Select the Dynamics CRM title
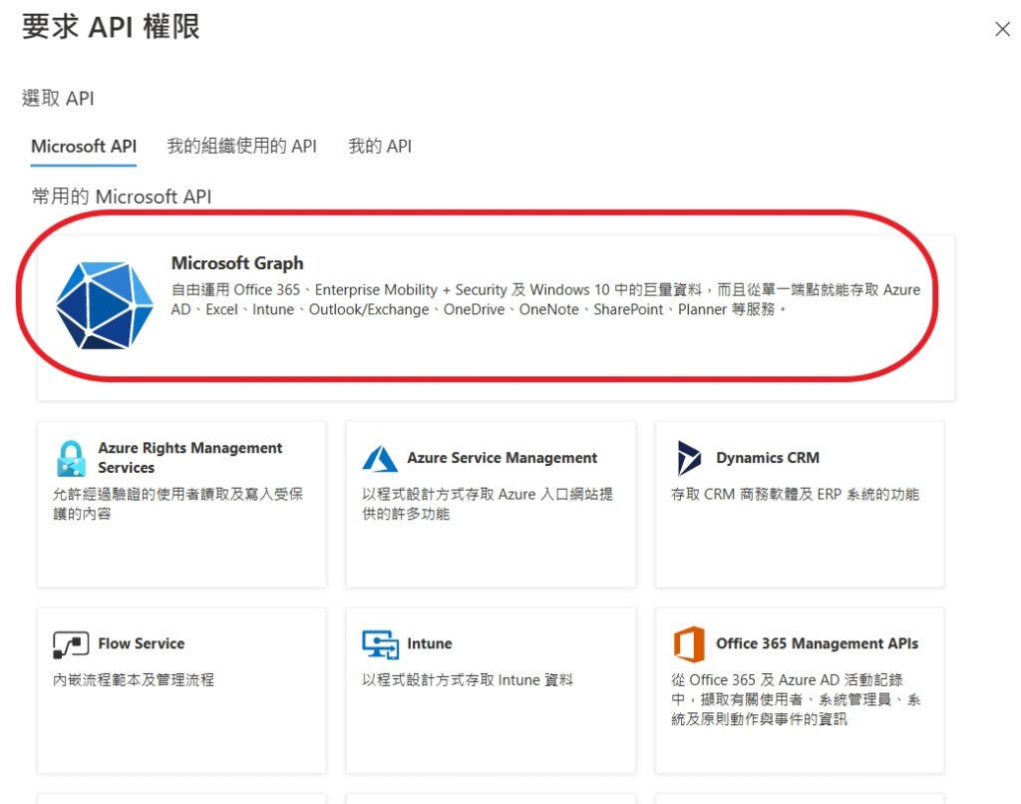Viewport: 1021px width, 804px height. tap(768, 458)
